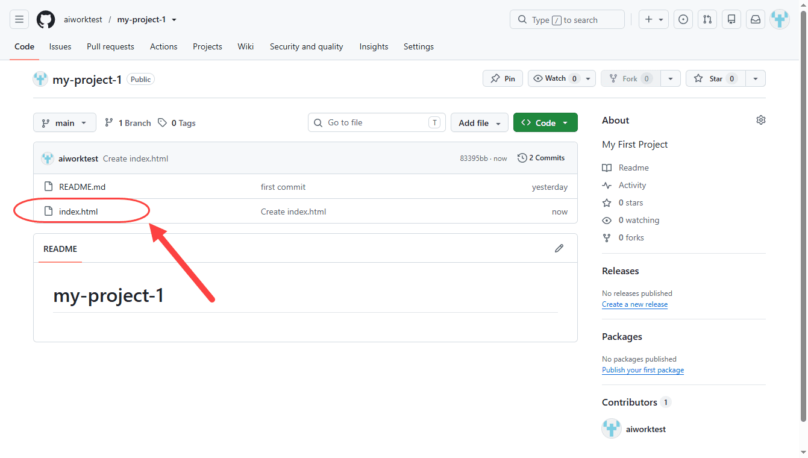The height and width of the screenshot is (458, 808).
Task: View 1 Branch link
Action: tap(128, 123)
